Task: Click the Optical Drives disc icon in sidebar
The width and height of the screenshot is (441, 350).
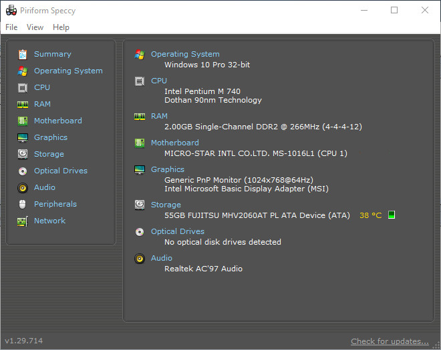Action: (23, 171)
